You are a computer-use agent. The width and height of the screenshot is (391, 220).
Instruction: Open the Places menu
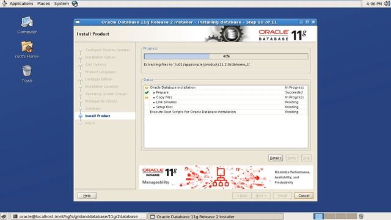pos(43,4)
